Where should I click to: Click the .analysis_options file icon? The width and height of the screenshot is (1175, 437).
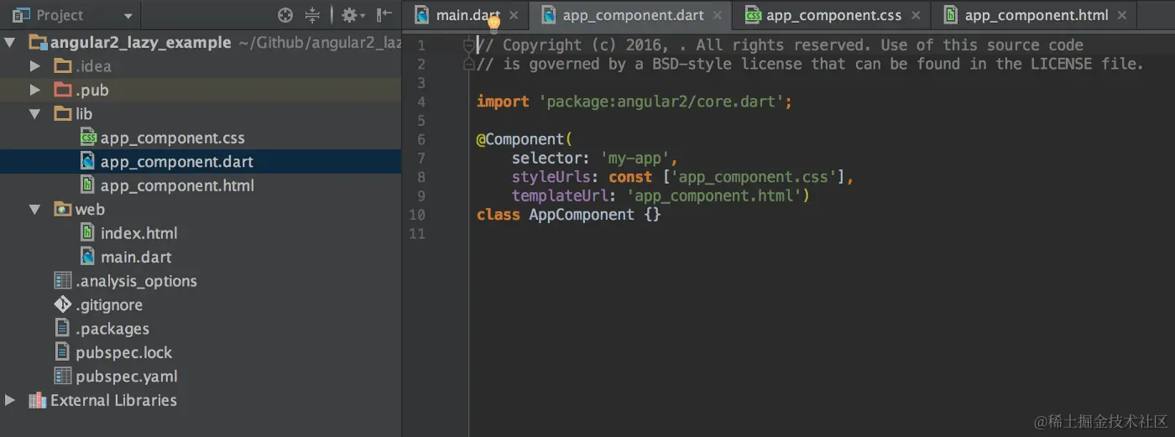click(63, 281)
